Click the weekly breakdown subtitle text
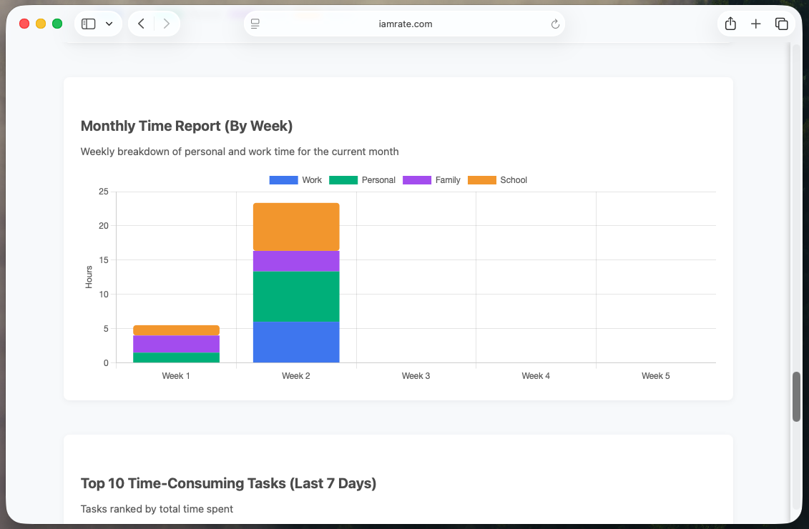Image resolution: width=809 pixels, height=529 pixels. (x=240, y=152)
